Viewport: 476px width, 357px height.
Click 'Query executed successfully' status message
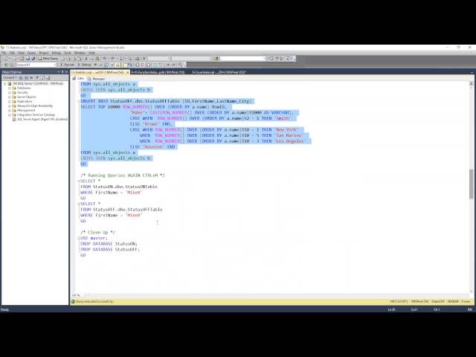point(94,301)
